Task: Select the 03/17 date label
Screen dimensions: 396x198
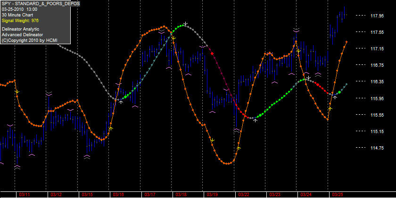Action: [x=150, y=195]
